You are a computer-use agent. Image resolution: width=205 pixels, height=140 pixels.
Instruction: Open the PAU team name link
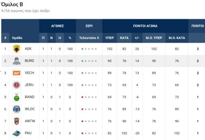click(28, 133)
